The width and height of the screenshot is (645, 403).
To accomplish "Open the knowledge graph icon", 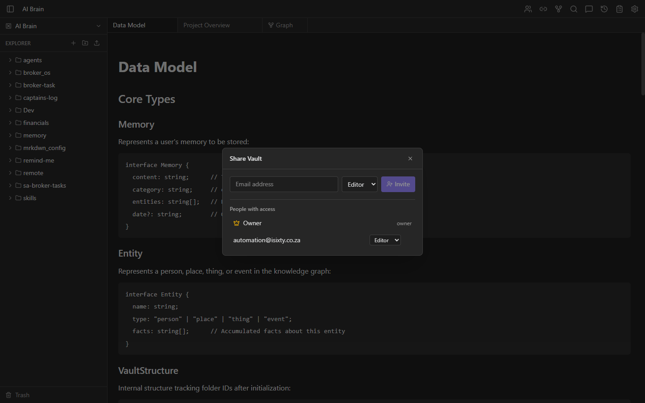I will [558, 9].
